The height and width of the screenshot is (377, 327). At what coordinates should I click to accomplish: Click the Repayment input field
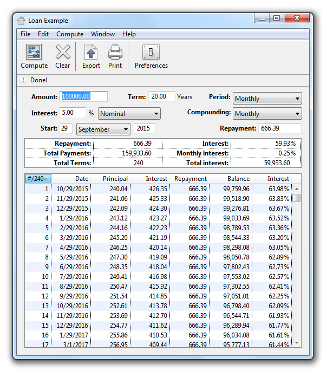click(x=280, y=128)
